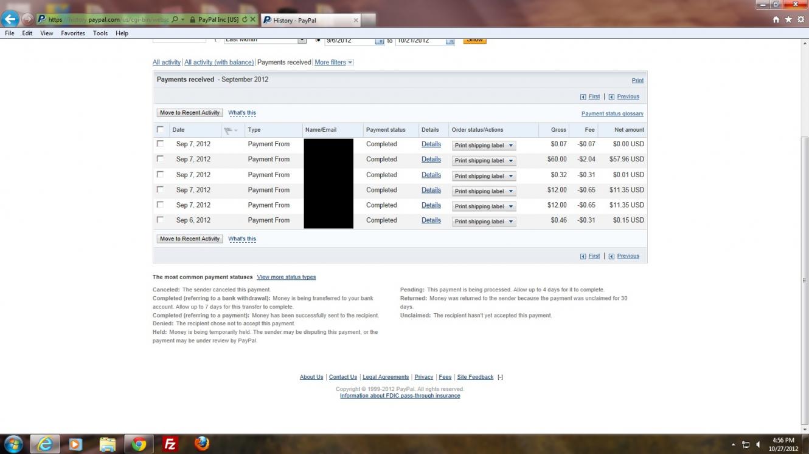809x454 pixels.
Task: Click the Favorites star icon
Action: [x=788, y=19]
